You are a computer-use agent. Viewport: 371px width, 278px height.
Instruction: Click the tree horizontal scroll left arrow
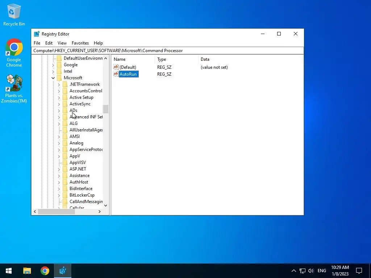tap(35, 211)
